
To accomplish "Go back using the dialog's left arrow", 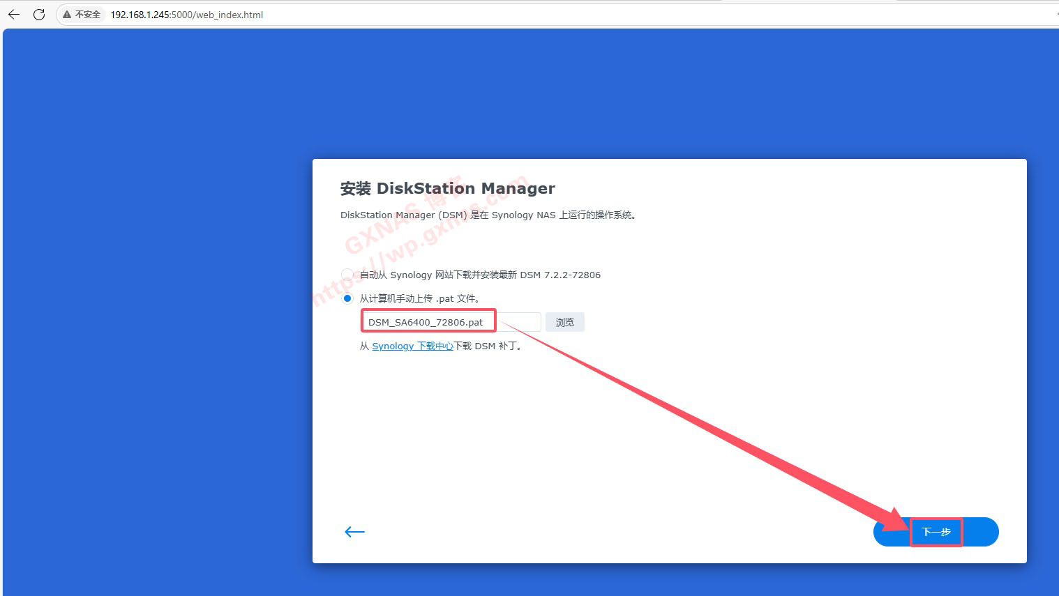I will [354, 532].
